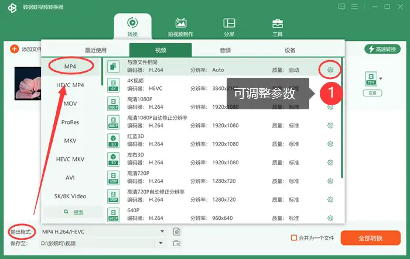Image resolution: width=410 pixels, height=259 pixels.
Task: Click the preset list vertical scrollbar
Action: click(341, 118)
